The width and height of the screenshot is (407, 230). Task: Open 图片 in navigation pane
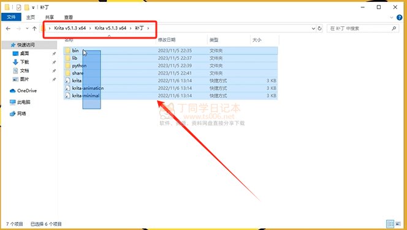click(25, 79)
